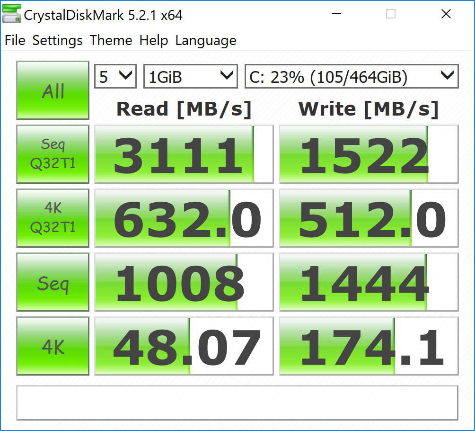
Task: Select the 1008 Seq read result
Action: pos(184,282)
